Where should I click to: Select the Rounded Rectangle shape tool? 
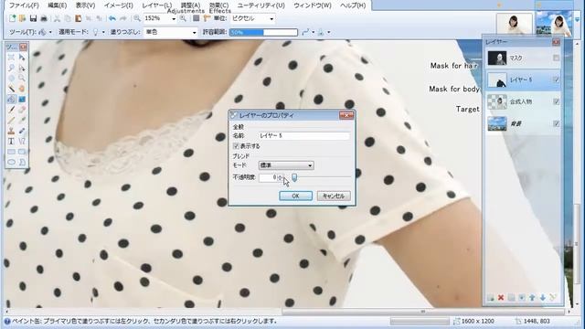[x=22, y=152]
